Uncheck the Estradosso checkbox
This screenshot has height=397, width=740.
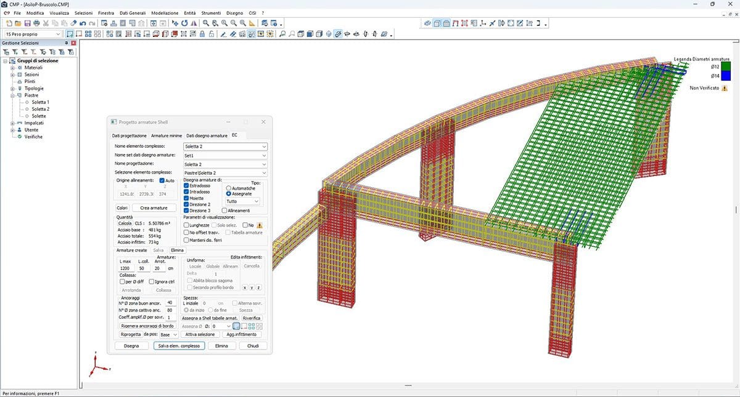(x=187, y=185)
